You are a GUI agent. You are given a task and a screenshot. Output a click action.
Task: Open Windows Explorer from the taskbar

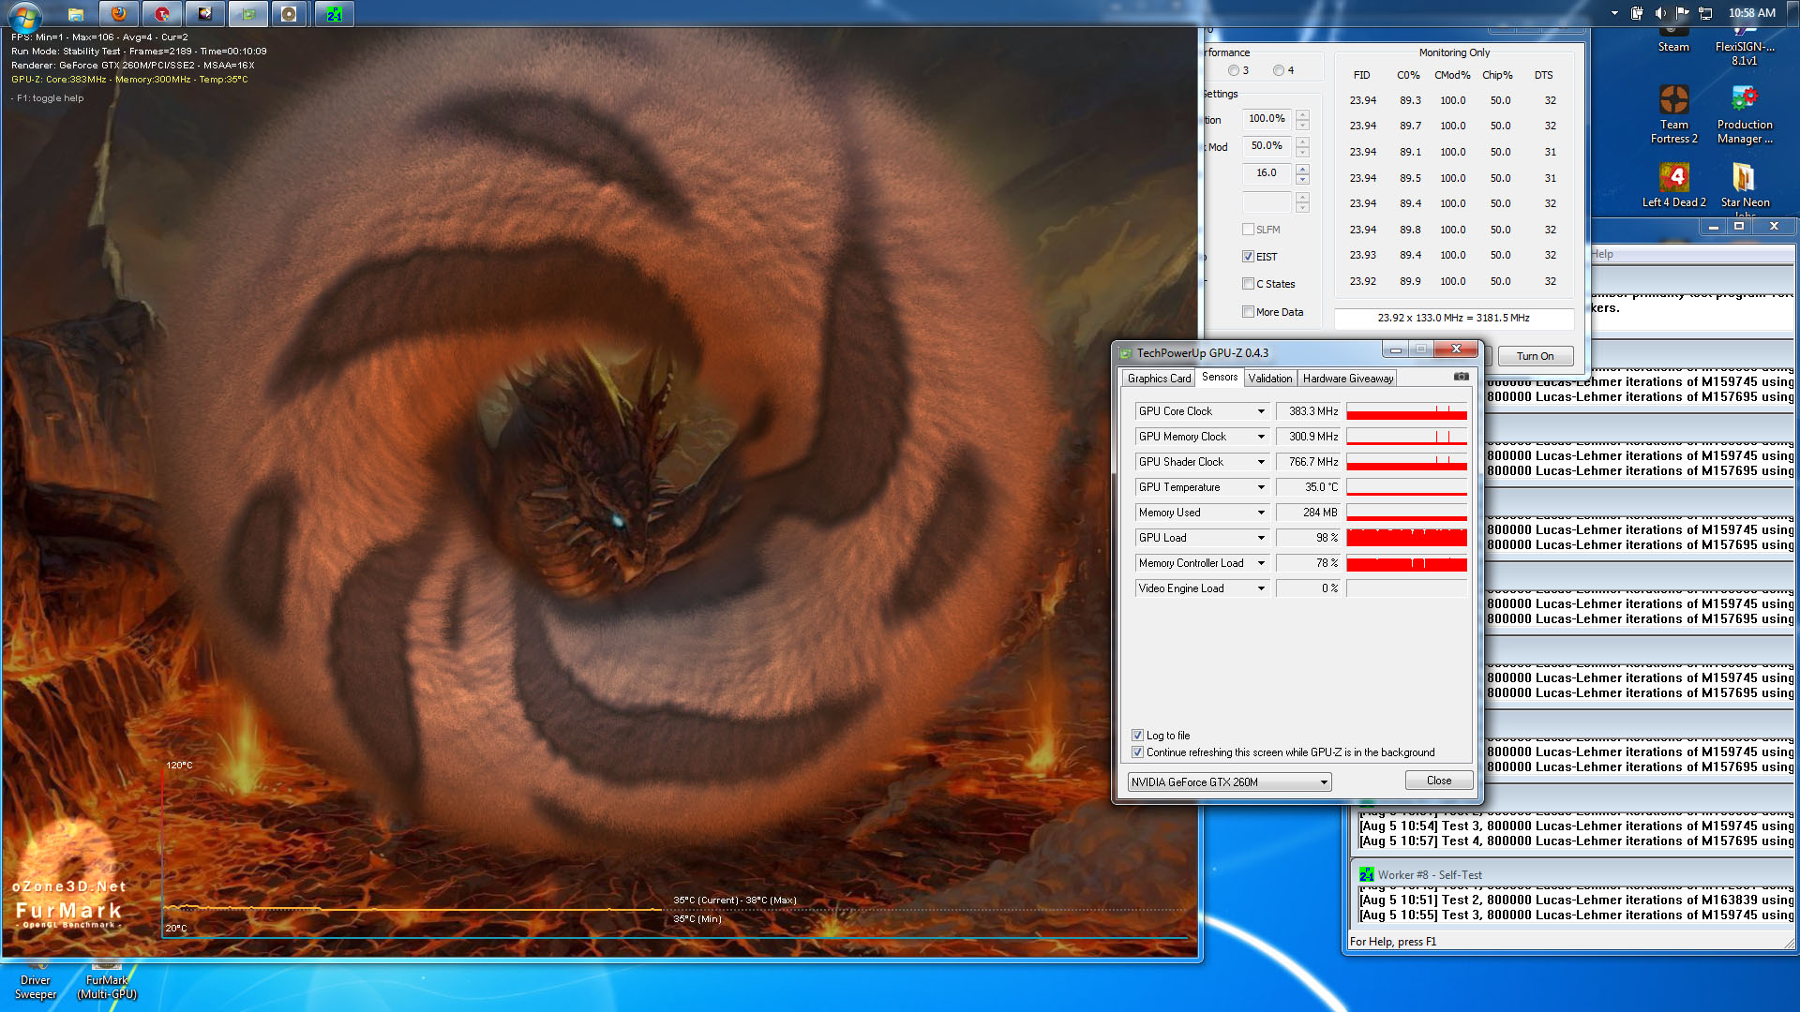pyautogui.click(x=76, y=13)
